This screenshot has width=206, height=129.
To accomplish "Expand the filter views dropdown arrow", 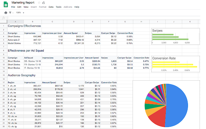I will (13, 13).
